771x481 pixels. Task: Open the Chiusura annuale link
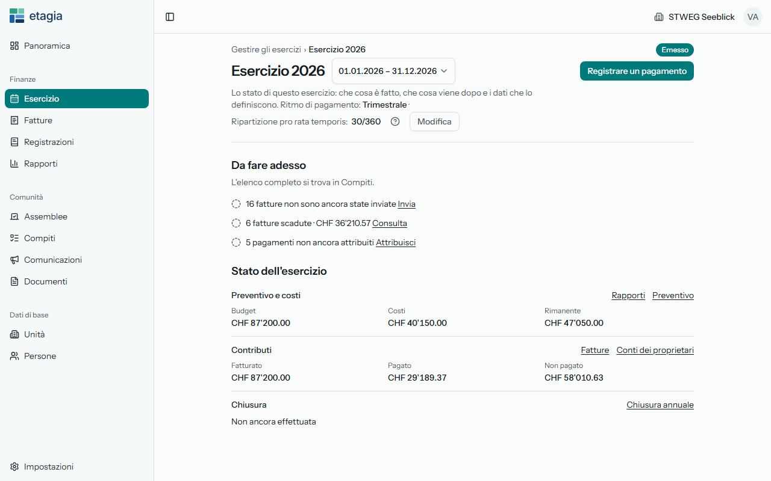(660, 405)
